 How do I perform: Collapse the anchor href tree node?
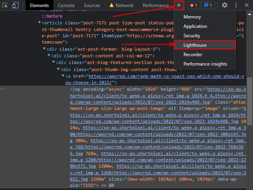point(63,76)
